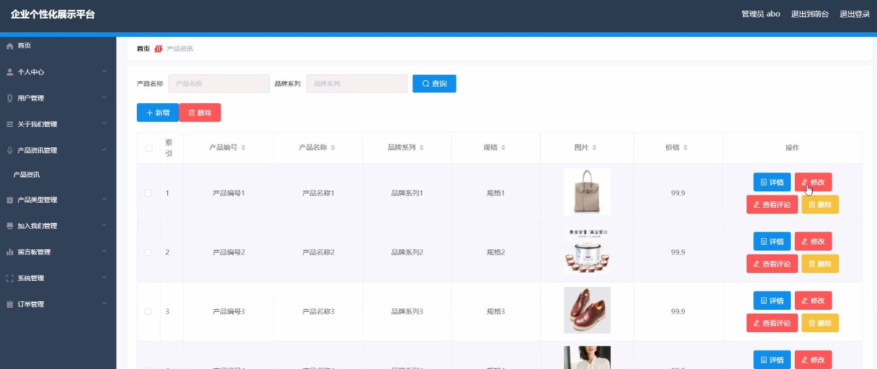Check the checkbox for row 1
877x369 pixels.
[148, 193]
